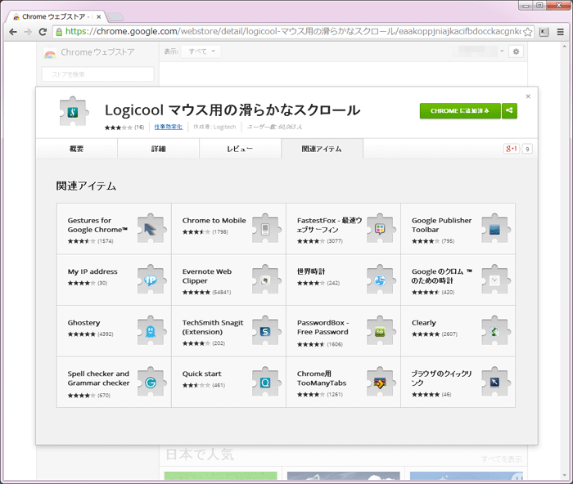573x484 pixels.
Task: Expand the account dropdown arrow
Action: (x=502, y=52)
